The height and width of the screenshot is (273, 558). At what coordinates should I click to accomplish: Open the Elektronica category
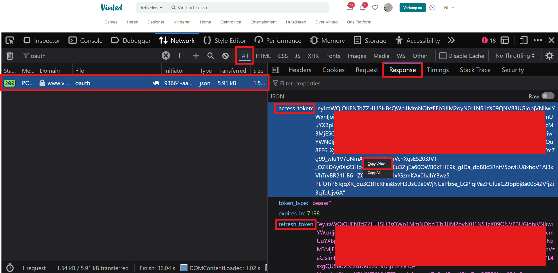(231, 22)
